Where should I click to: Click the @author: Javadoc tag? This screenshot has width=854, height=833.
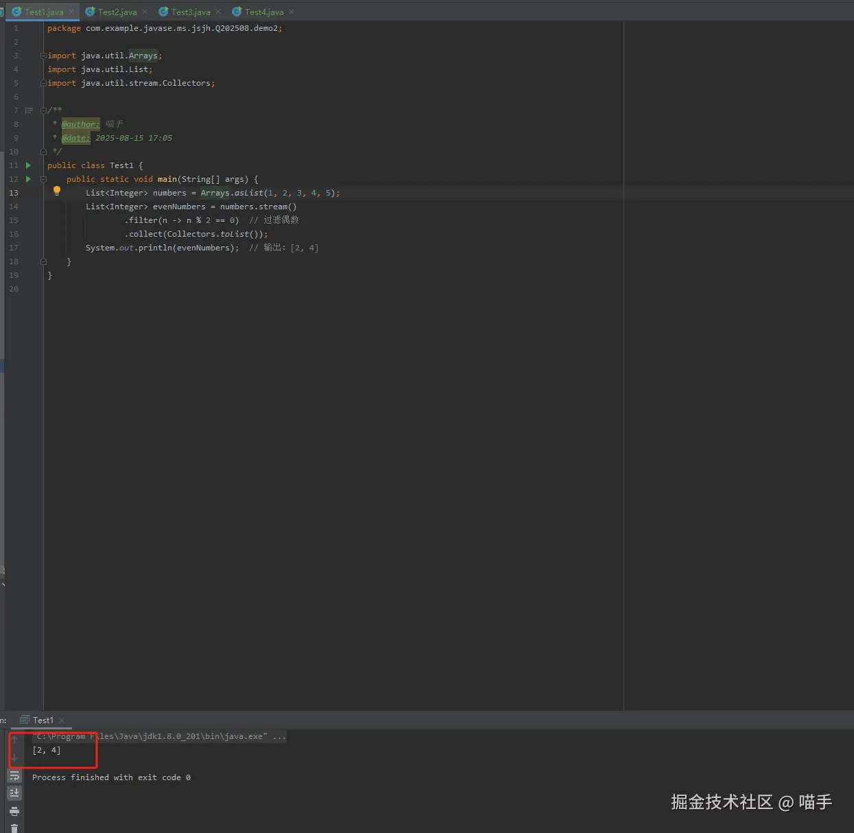80,124
